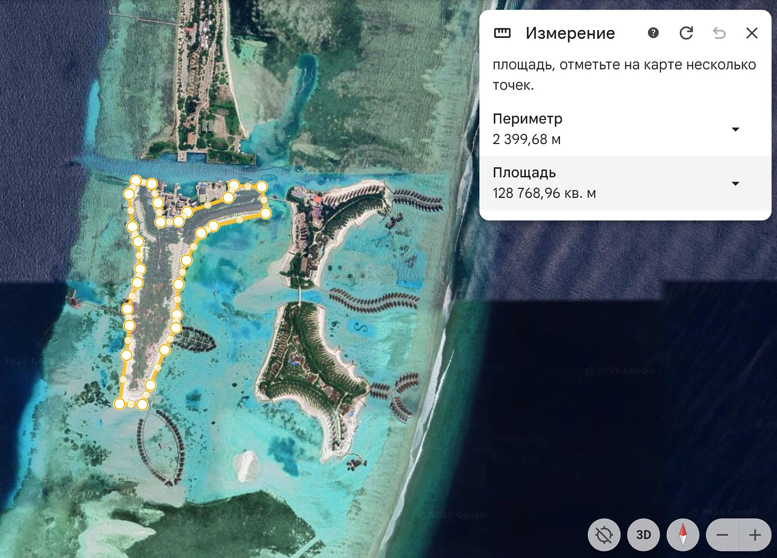Click the © 2025 Google copyright text

(619, 370)
